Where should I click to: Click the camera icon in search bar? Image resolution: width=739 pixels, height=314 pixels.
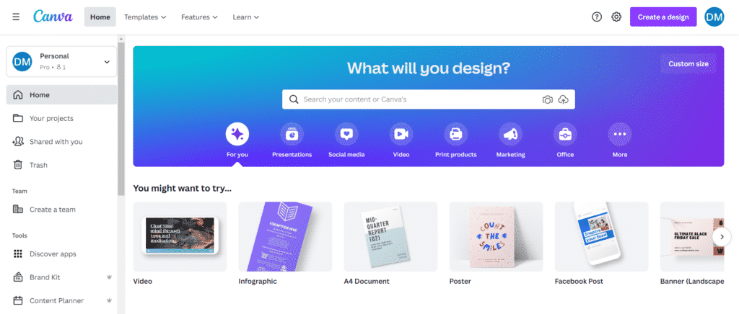pos(547,99)
